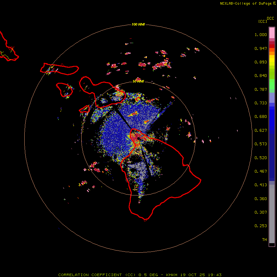The height and width of the screenshot is (277, 277).
Task: Click the 0.680 color scale value
Action: (x=261, y=117)
